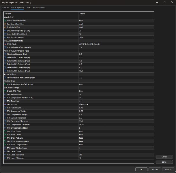Click the Salva button
The width and height of the screenshot is (176, 173).
point(164,162)
